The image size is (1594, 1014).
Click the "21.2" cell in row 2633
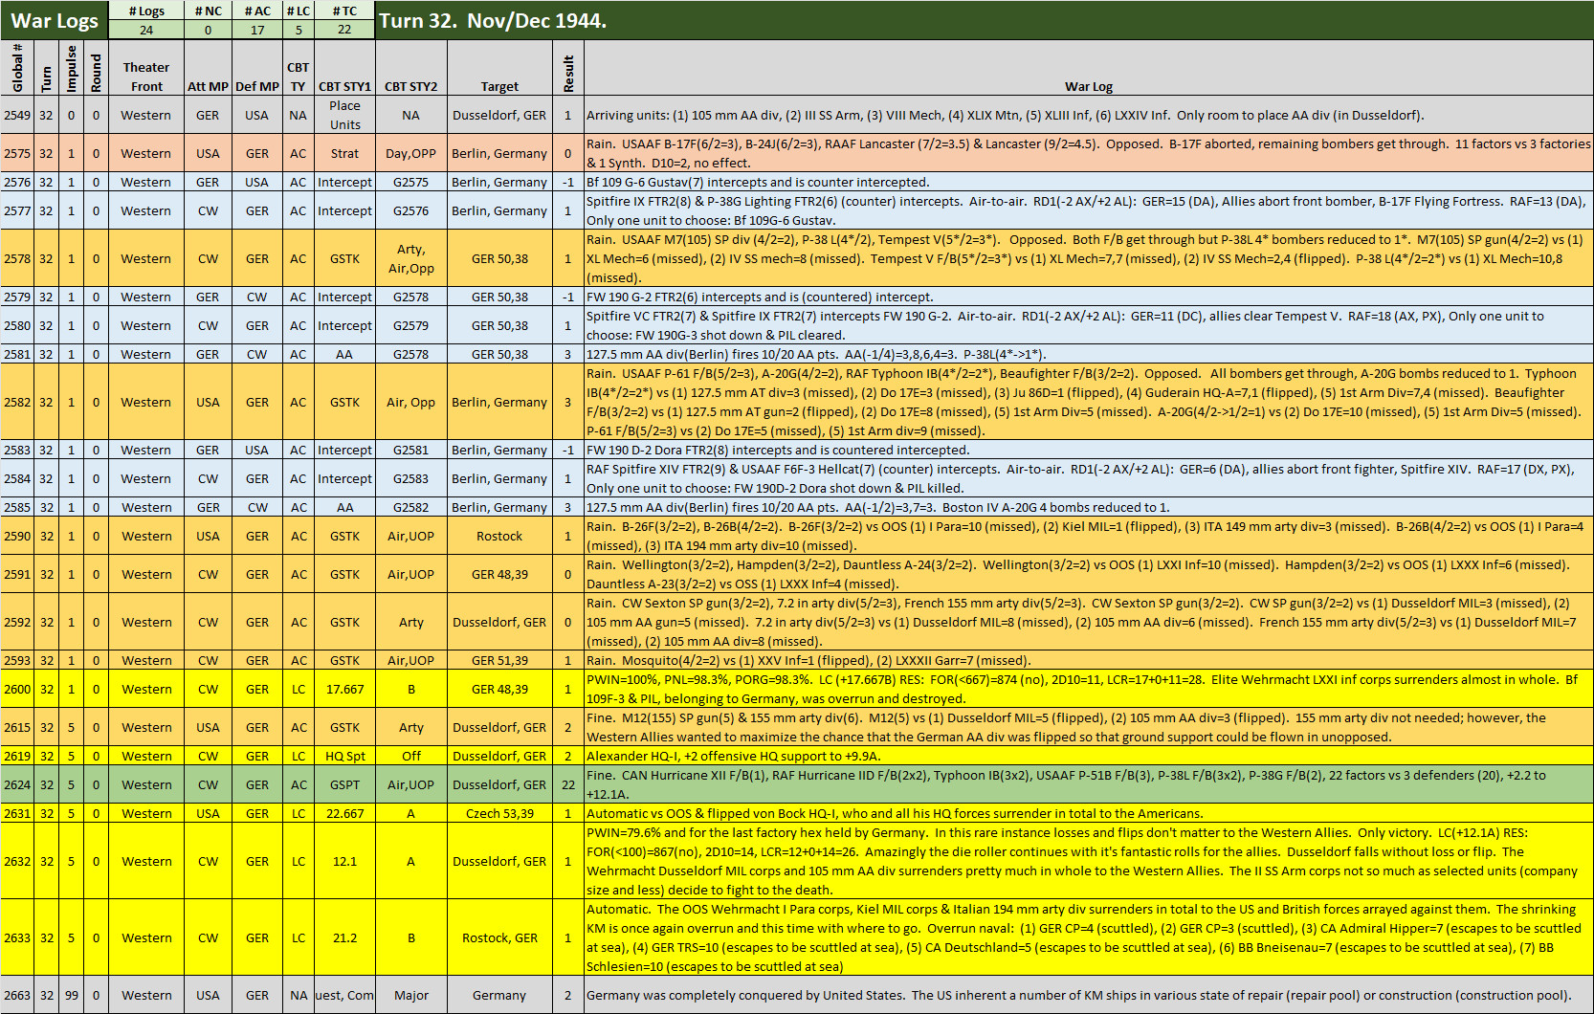[344, 937]
